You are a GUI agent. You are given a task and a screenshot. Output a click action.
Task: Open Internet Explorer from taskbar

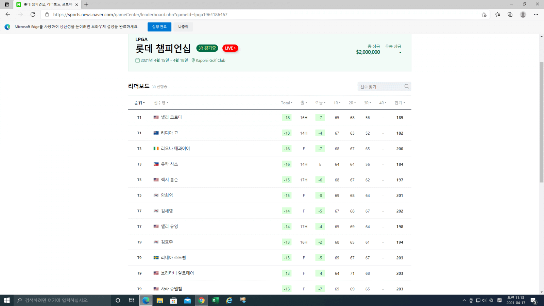click(229, 300)
